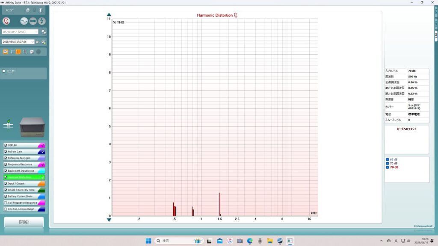
Task: Select the Input / Output test label
Action: tap(16, 184)
